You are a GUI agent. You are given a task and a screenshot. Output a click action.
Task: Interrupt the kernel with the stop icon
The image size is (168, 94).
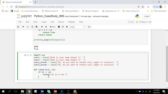pyautogui.click(x=59, y=27)
